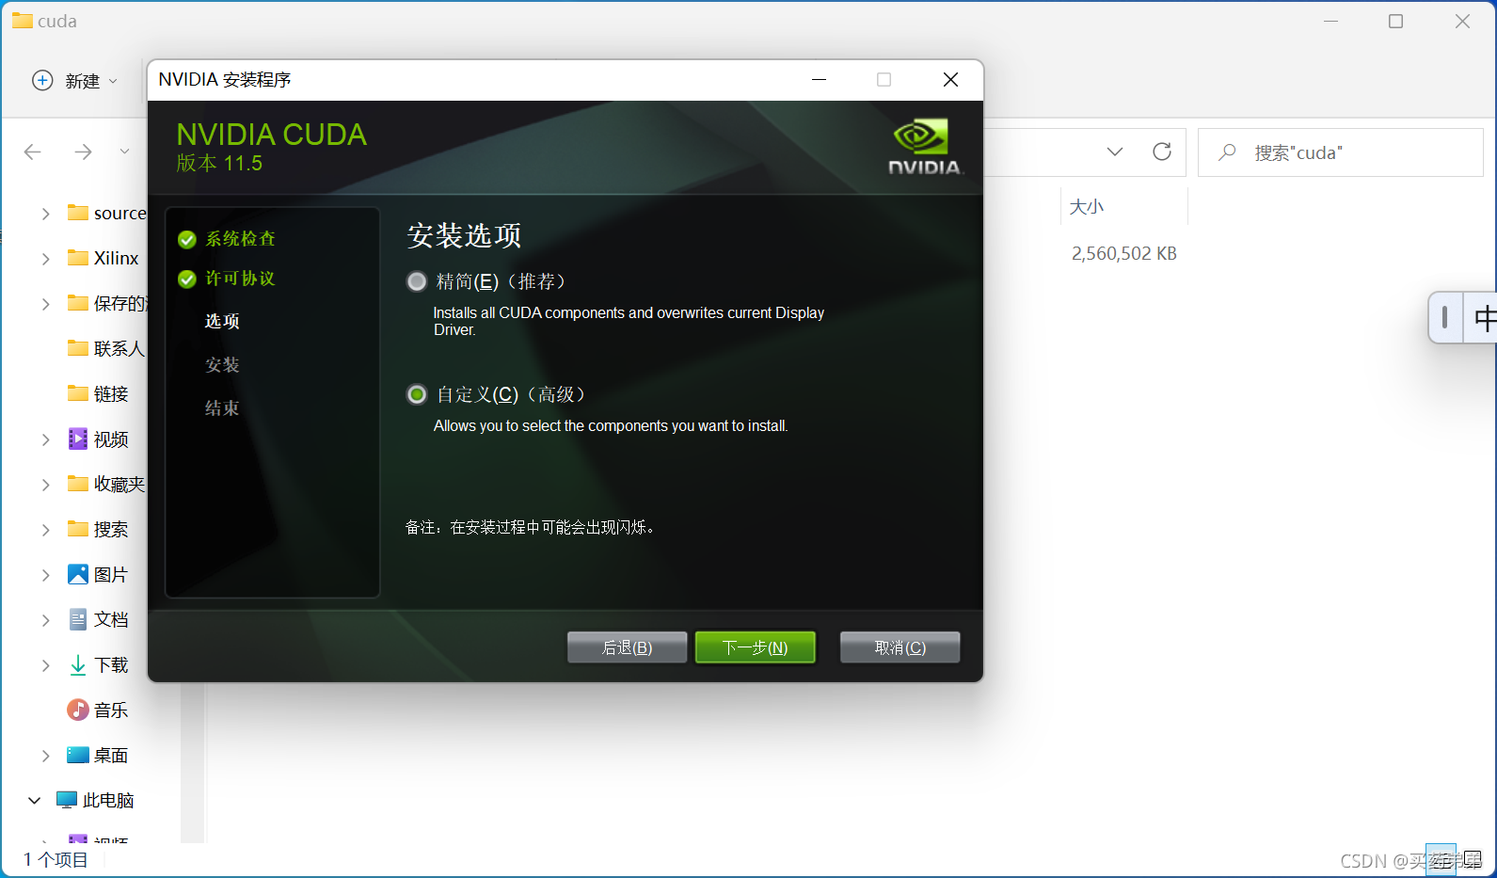
Task: Expand the 收藏夹 folder tree node
Action: pos(45,485)
